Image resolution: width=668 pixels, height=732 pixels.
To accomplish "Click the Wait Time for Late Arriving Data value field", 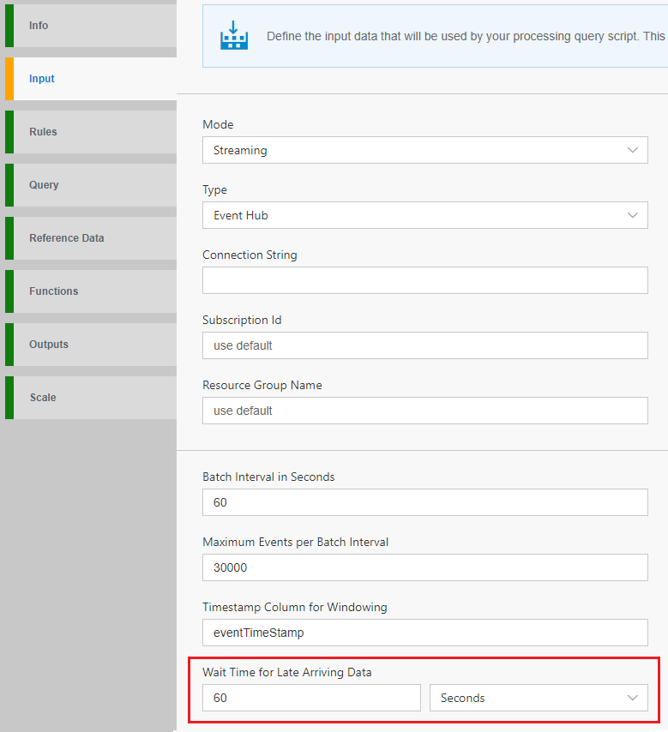I will coord(311,698).
